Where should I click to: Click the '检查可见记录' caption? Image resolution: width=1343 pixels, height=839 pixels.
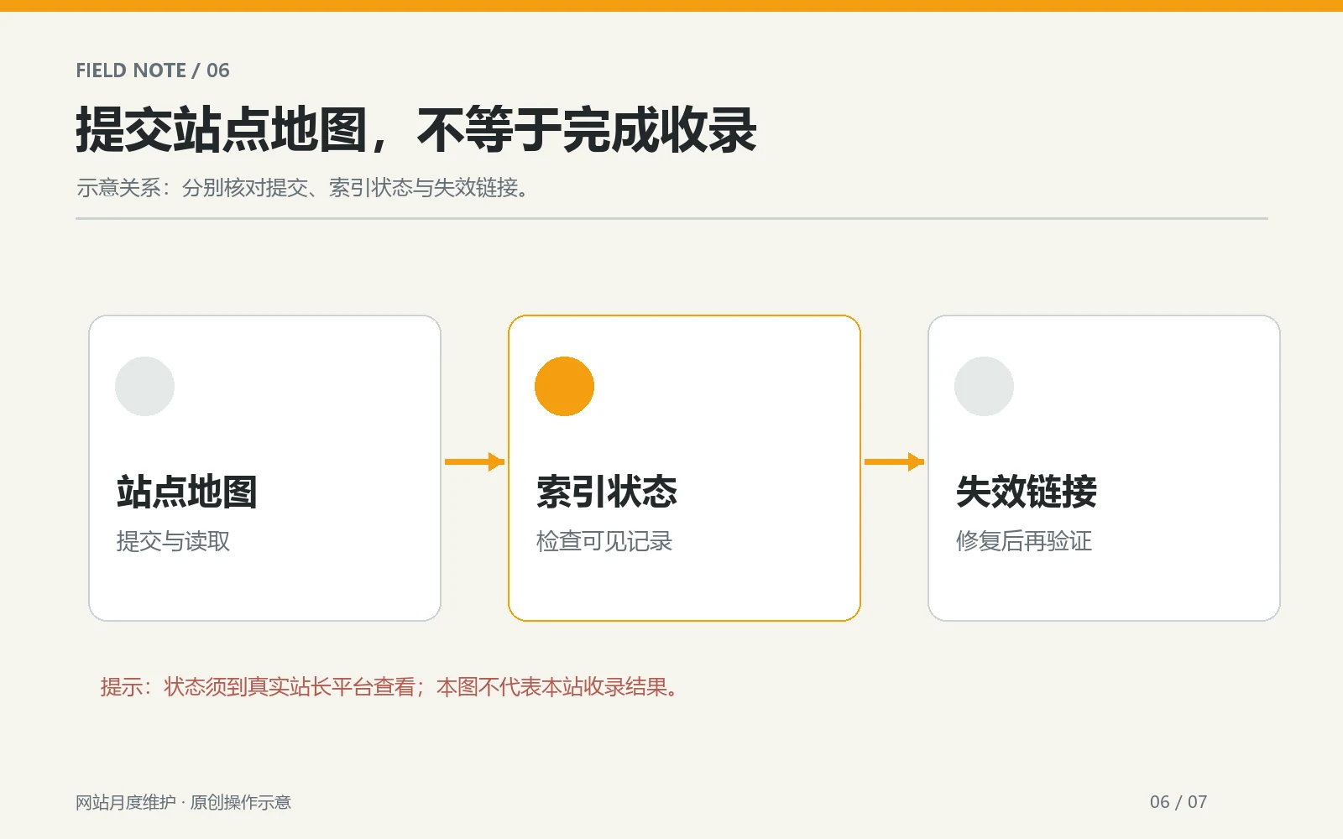[x=604, y=541]
